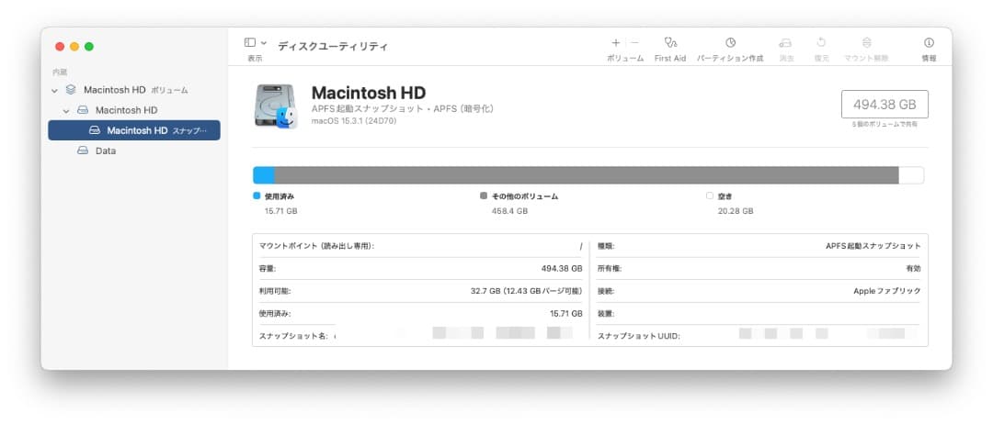This screenshot has width=993, height=424.
Task: Select the Macintosh HD スナップ snapshot row
Action: tap(134, 130)
